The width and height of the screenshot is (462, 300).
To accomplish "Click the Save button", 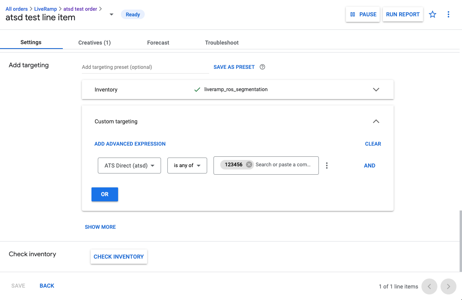I will click(18, 286).
